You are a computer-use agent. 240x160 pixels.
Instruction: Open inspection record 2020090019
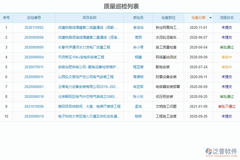tap(34, 116)
